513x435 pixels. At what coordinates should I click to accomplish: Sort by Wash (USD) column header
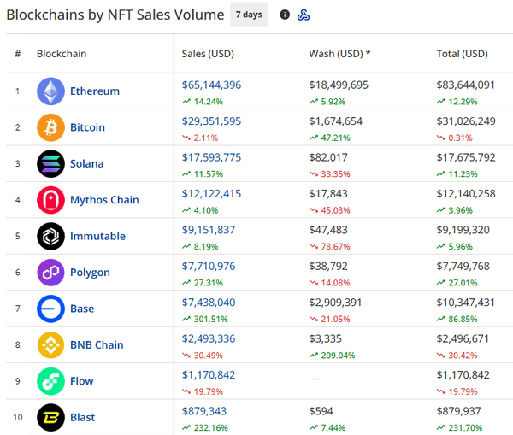339,54
